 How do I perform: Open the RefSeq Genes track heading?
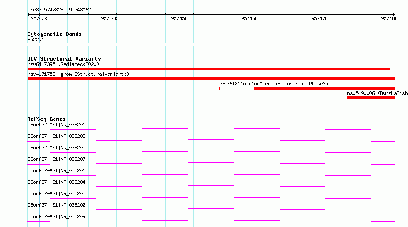(x=47, y=119)
